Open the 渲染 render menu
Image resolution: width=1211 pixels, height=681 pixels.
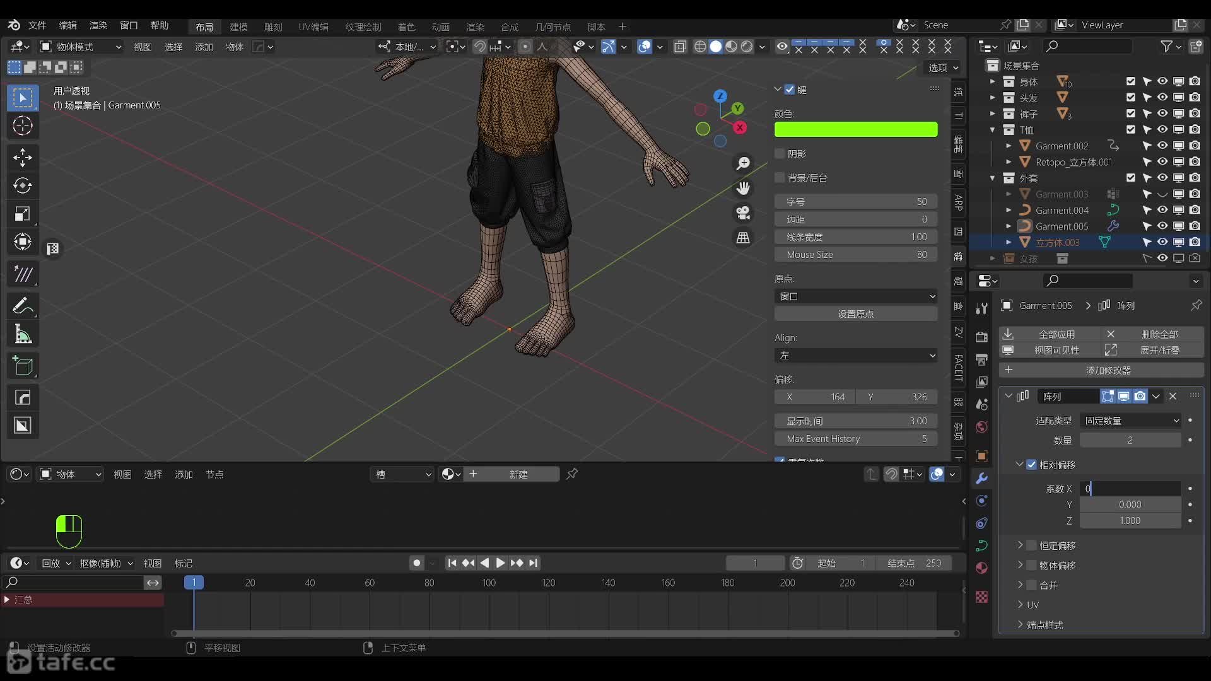[x=98, y=25]
